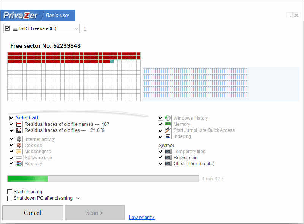The height and width of the screenshot is (224, 304).
Task: Click the Free sector No. 62233848 text
Action: (x=45, y=46)
